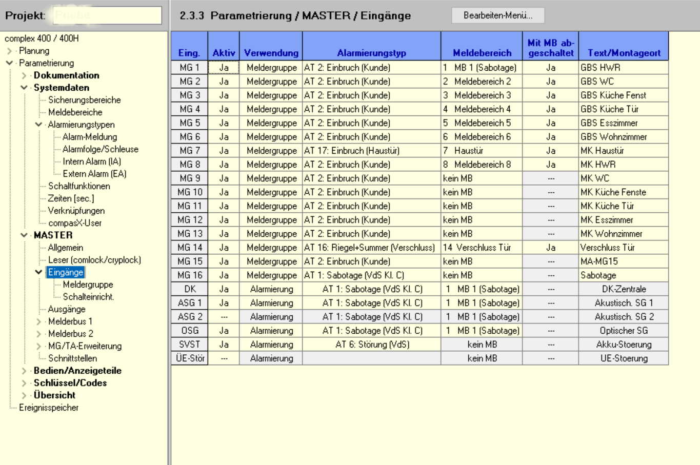This screenshot has width=700, height=465.
Task: Select the Alarmierungstyp cell for MG 7
Action: (x=371, y=151)
